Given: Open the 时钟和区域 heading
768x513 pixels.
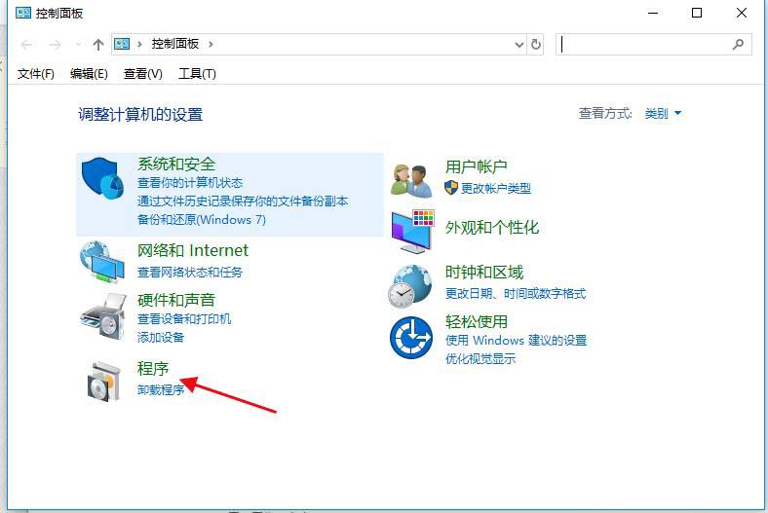Looking at the screenshot, I should 484,272.
